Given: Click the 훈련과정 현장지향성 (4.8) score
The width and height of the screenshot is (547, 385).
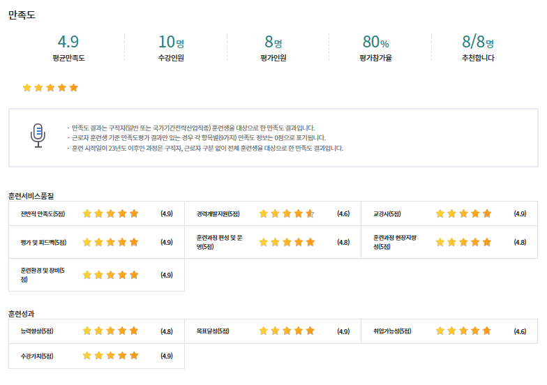Looking at the screenshot, I should coord(520,242).
